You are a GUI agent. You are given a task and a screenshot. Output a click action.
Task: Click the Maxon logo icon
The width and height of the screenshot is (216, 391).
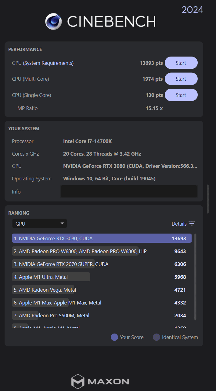(x=77, y=382)
